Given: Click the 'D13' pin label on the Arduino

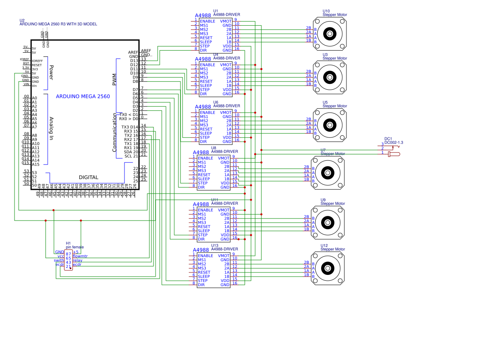Looking at the screenshot, I should (134, 61).
